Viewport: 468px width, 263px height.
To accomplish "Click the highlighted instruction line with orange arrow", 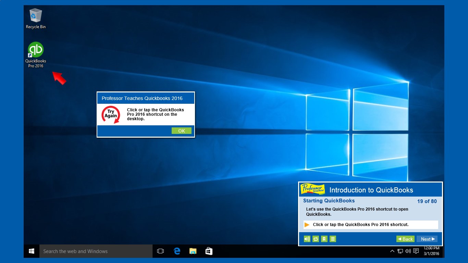I will point(371,225).
